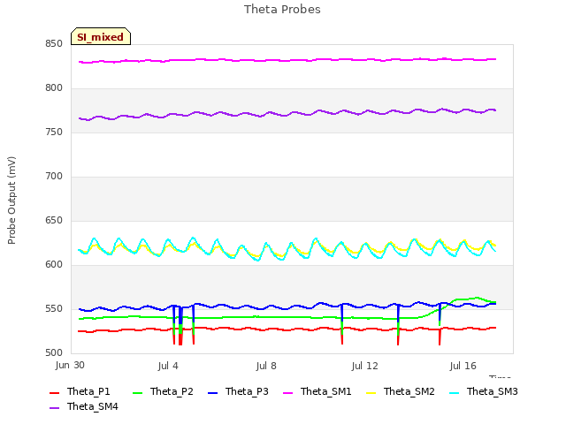Viewport: 566px width, 424px height.
Task: Click the 850 y-axis tick label
Action: tap(54, 44)
